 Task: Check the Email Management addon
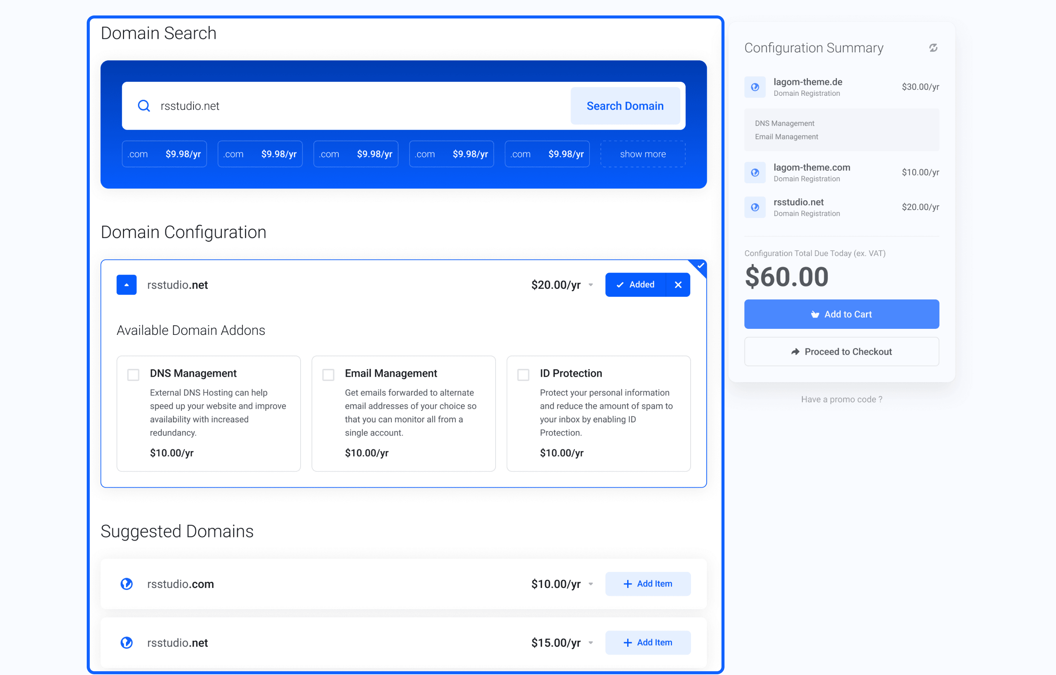pyautogui.click(x=328, y=374)
